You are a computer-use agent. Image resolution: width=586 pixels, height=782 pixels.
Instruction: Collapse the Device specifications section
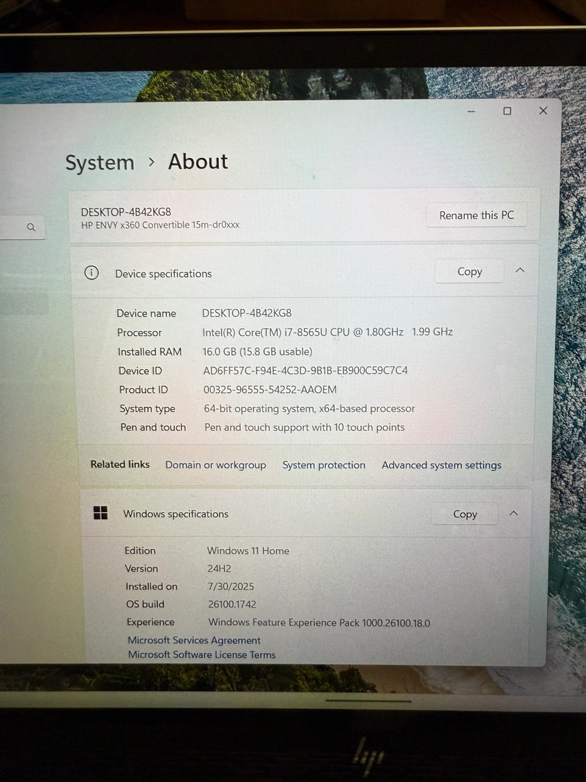(x=520, y=270)
